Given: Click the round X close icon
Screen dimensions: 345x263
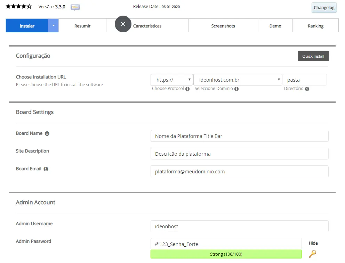Looking at the screenshot, I should click(123, 24).
